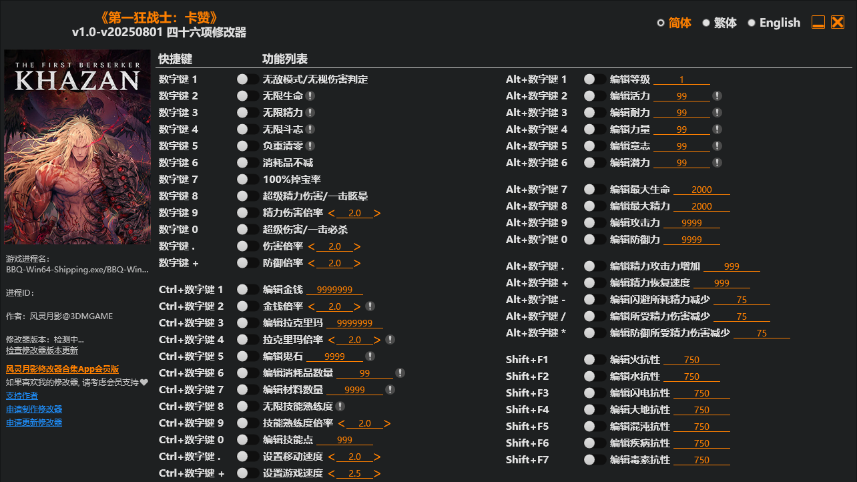Click 申请制作修改器 link
857x482 pixels.
(34, 409)
